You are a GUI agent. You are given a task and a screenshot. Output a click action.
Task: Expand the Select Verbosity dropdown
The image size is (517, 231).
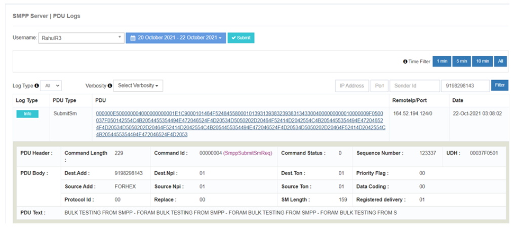click(x=138, y=86)
